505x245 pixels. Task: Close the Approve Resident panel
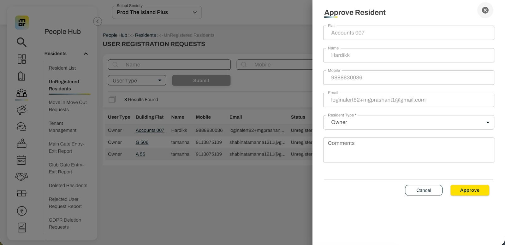[x=485, y=10]
